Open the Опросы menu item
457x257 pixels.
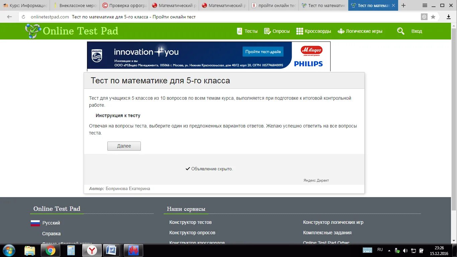[281, 31]
